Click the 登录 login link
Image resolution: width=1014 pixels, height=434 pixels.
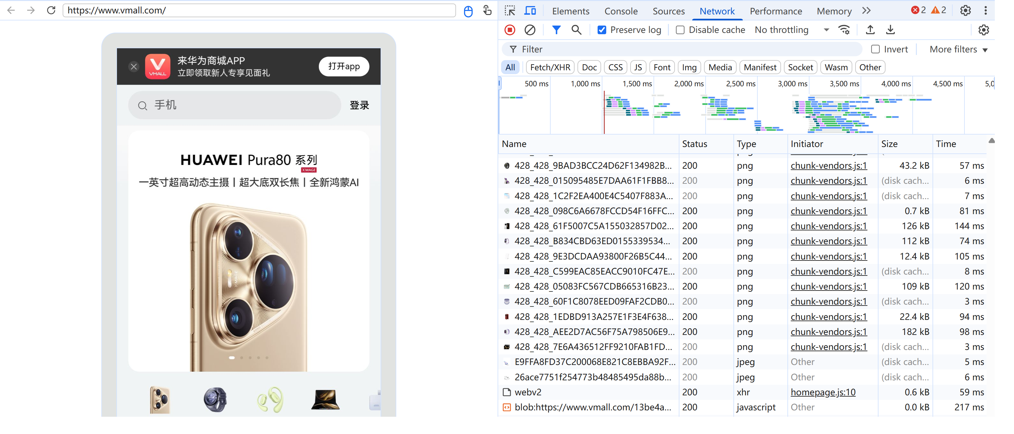(360, 105)
